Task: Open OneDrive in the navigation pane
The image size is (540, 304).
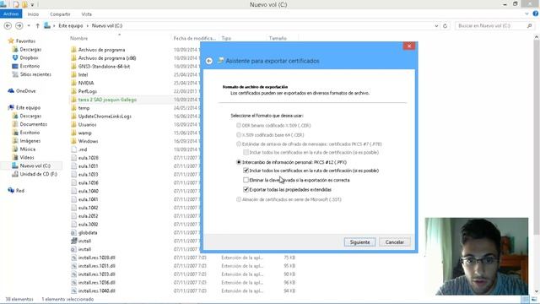Action: (x=26, y=91)
